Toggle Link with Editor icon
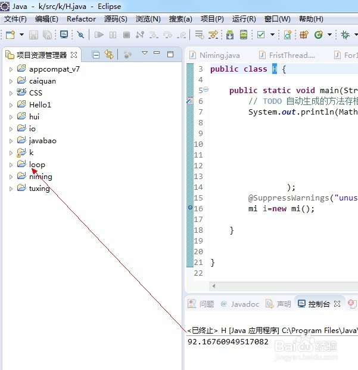 pos(109,54)
